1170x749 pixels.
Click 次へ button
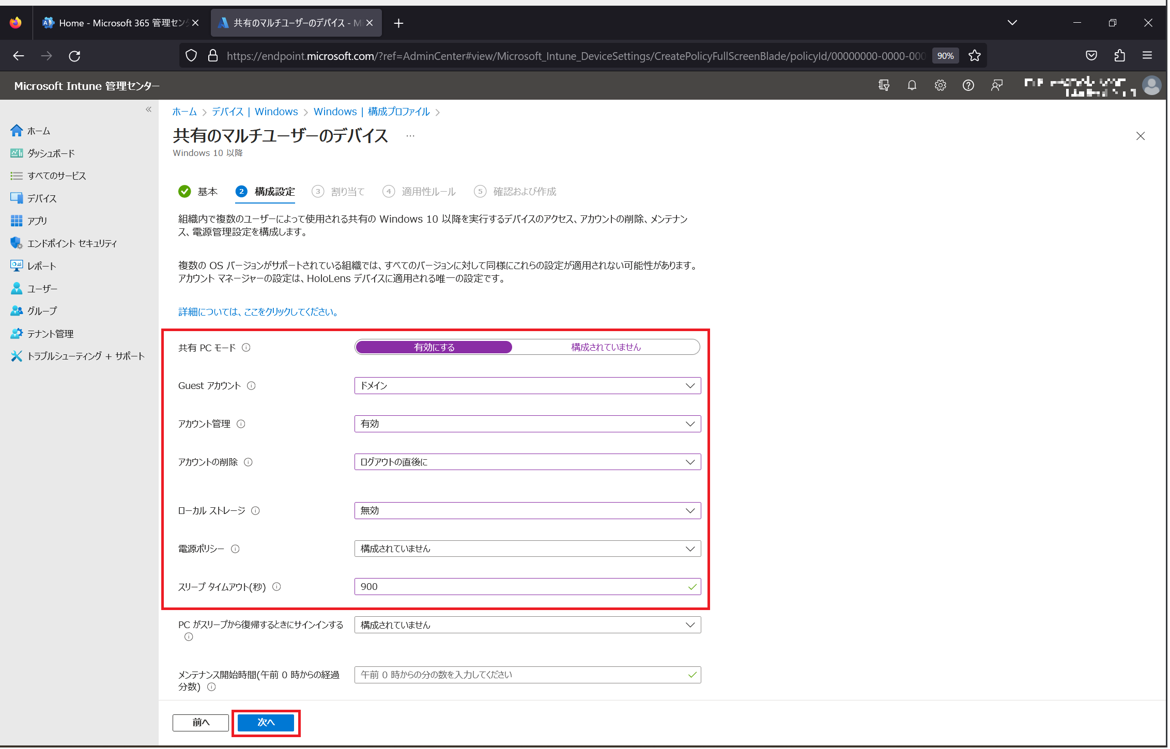tap(267, 724)
